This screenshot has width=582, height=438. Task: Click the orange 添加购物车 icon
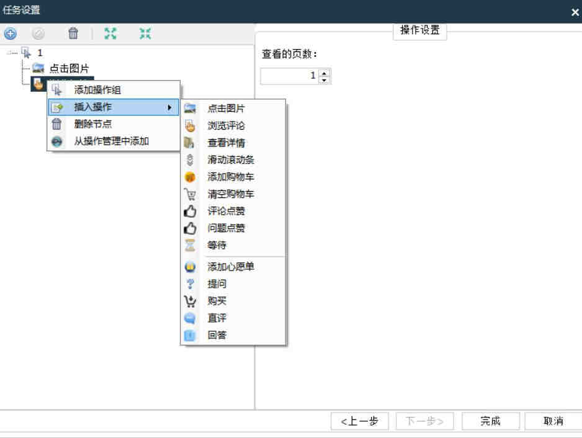coord(190,177)
